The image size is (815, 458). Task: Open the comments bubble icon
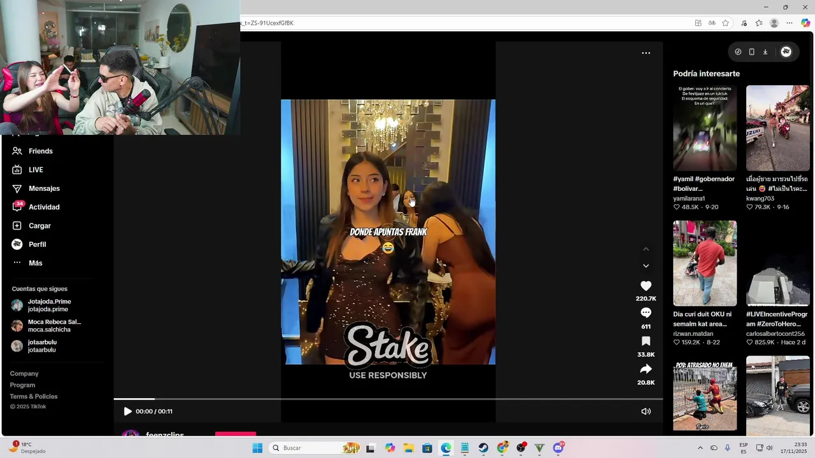point(646,313)
